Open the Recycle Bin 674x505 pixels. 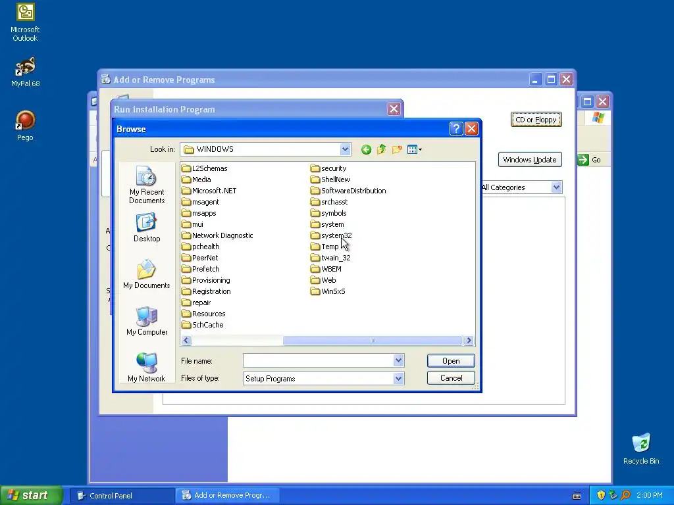click(641, 449)
